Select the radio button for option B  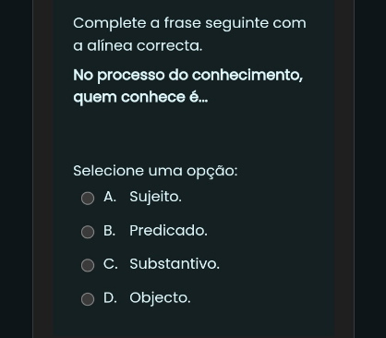tap(88, 232)
